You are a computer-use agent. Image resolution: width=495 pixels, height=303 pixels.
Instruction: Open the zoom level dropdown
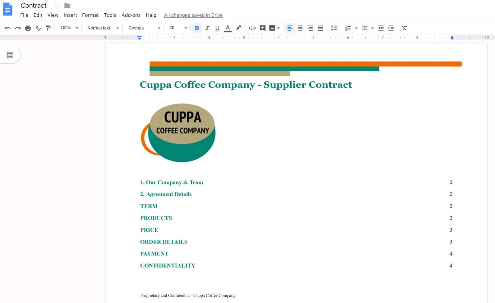(69, 28)
